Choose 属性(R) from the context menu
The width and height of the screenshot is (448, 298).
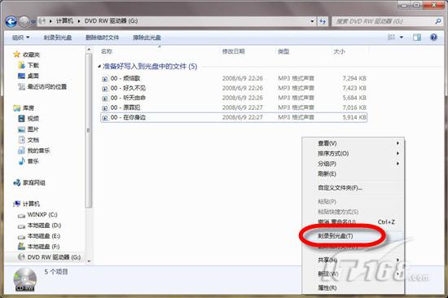pos(354,287)
